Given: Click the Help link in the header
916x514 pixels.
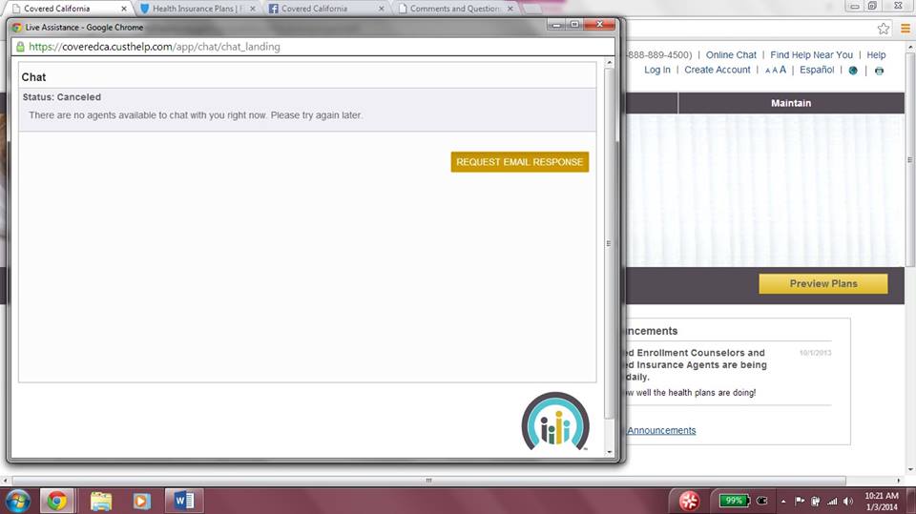Looking at the screenshot, I should (x=876, y=55).
